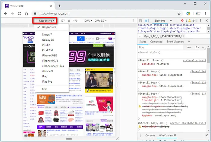Open device toolbar more options menu
Viewport: 211px width, 142px height.
pos(133,21)
